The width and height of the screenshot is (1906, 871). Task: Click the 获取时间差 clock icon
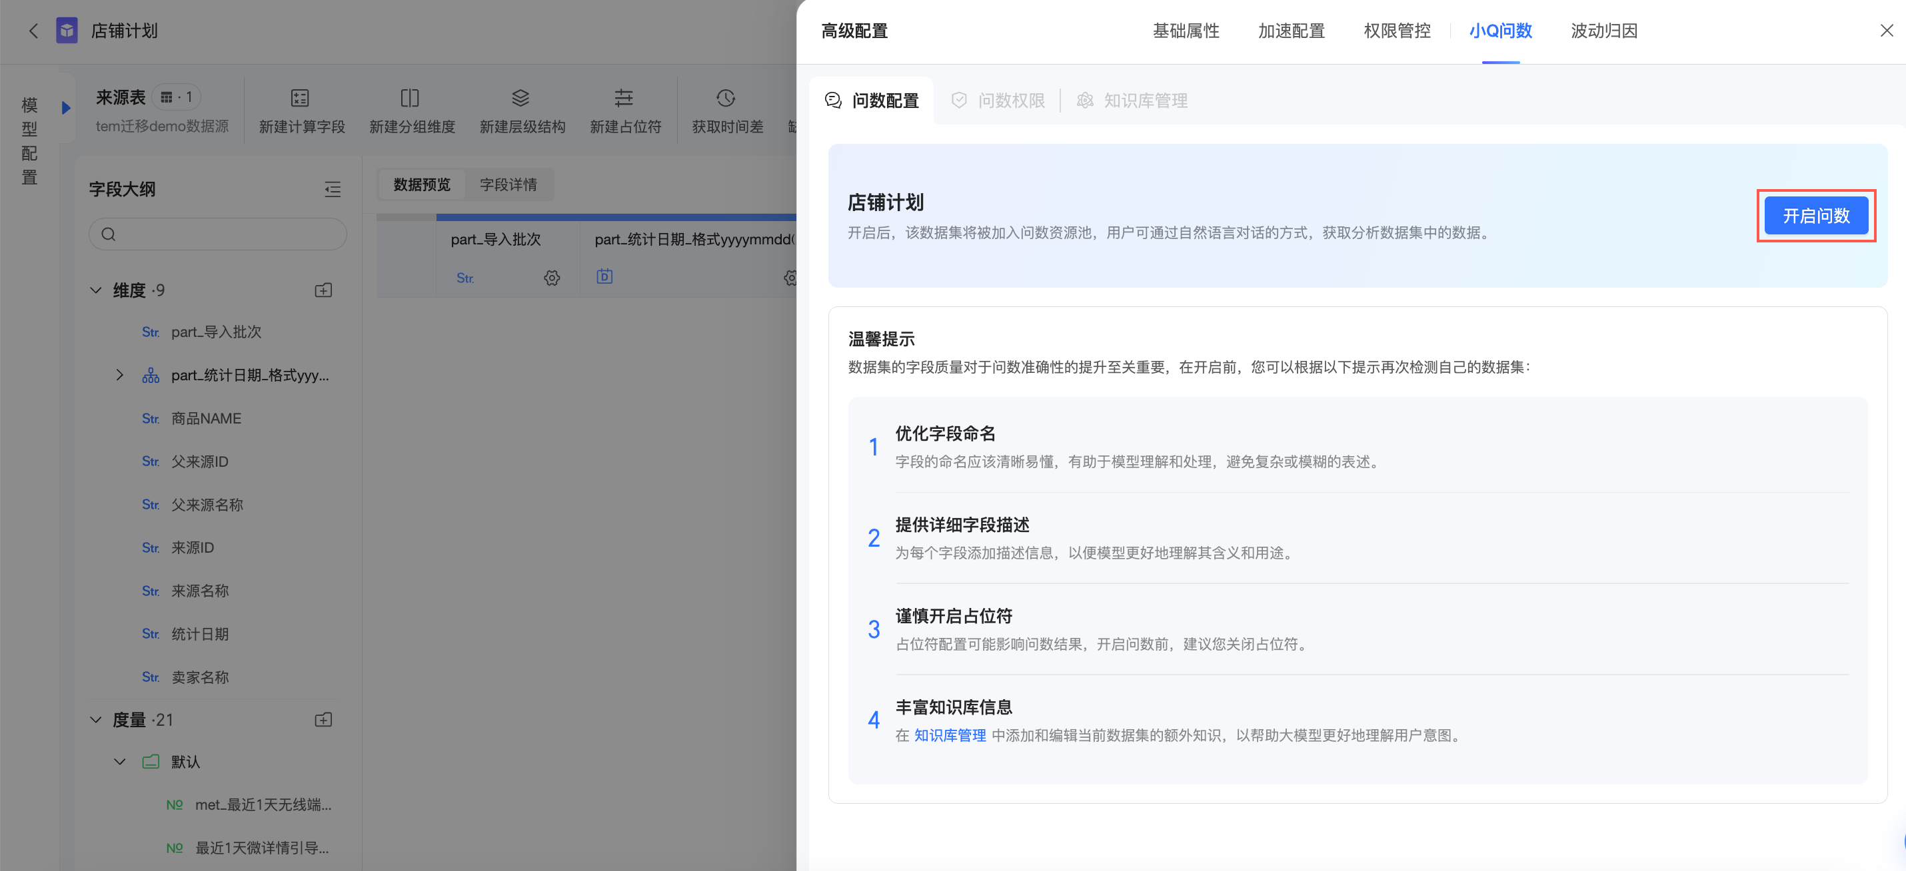[x=726, y=98]
